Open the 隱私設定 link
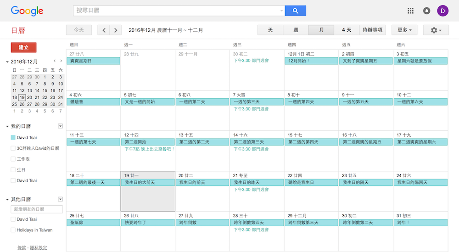459x252 pixels. pyautogui.click(x=39, y=248)
